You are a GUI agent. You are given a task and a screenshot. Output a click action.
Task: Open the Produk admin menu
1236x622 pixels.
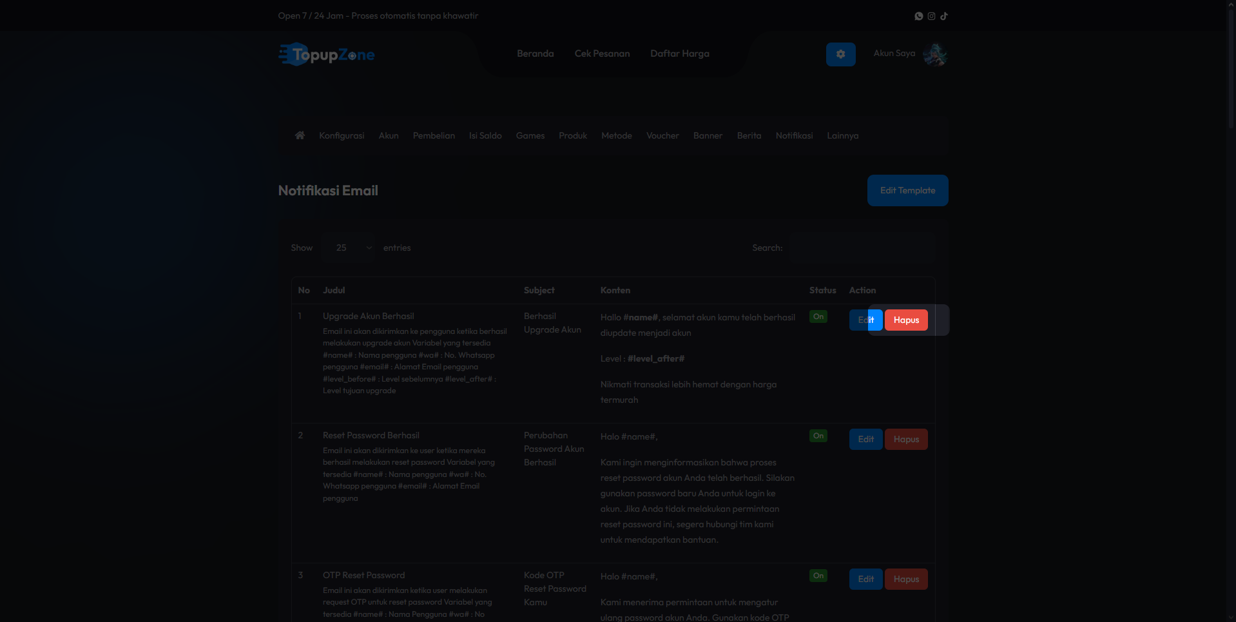[x=573, y=135]
